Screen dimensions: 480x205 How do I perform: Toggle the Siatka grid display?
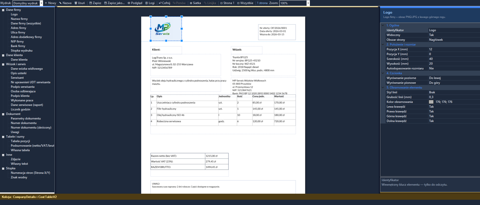pos(195,3)
